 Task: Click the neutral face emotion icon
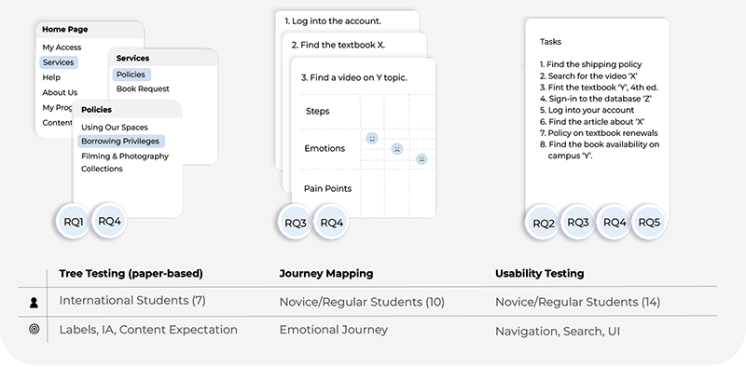421,158
